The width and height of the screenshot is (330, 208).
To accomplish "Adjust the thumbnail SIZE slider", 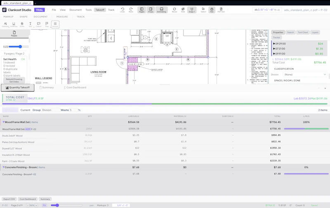I will tap(19, 47).
